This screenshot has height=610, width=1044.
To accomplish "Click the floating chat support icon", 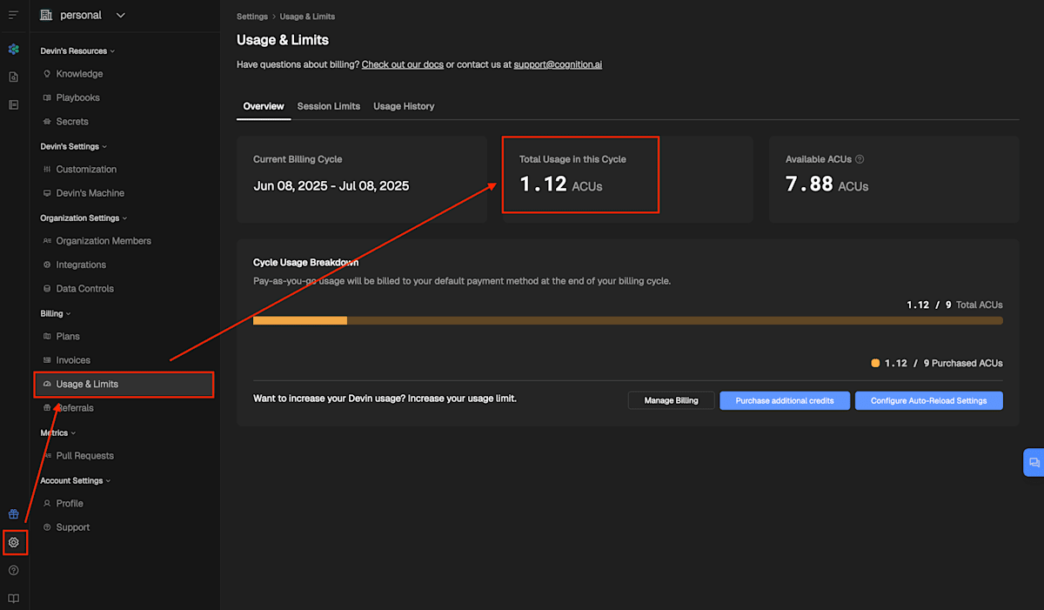I will [x=1034, y=462].
